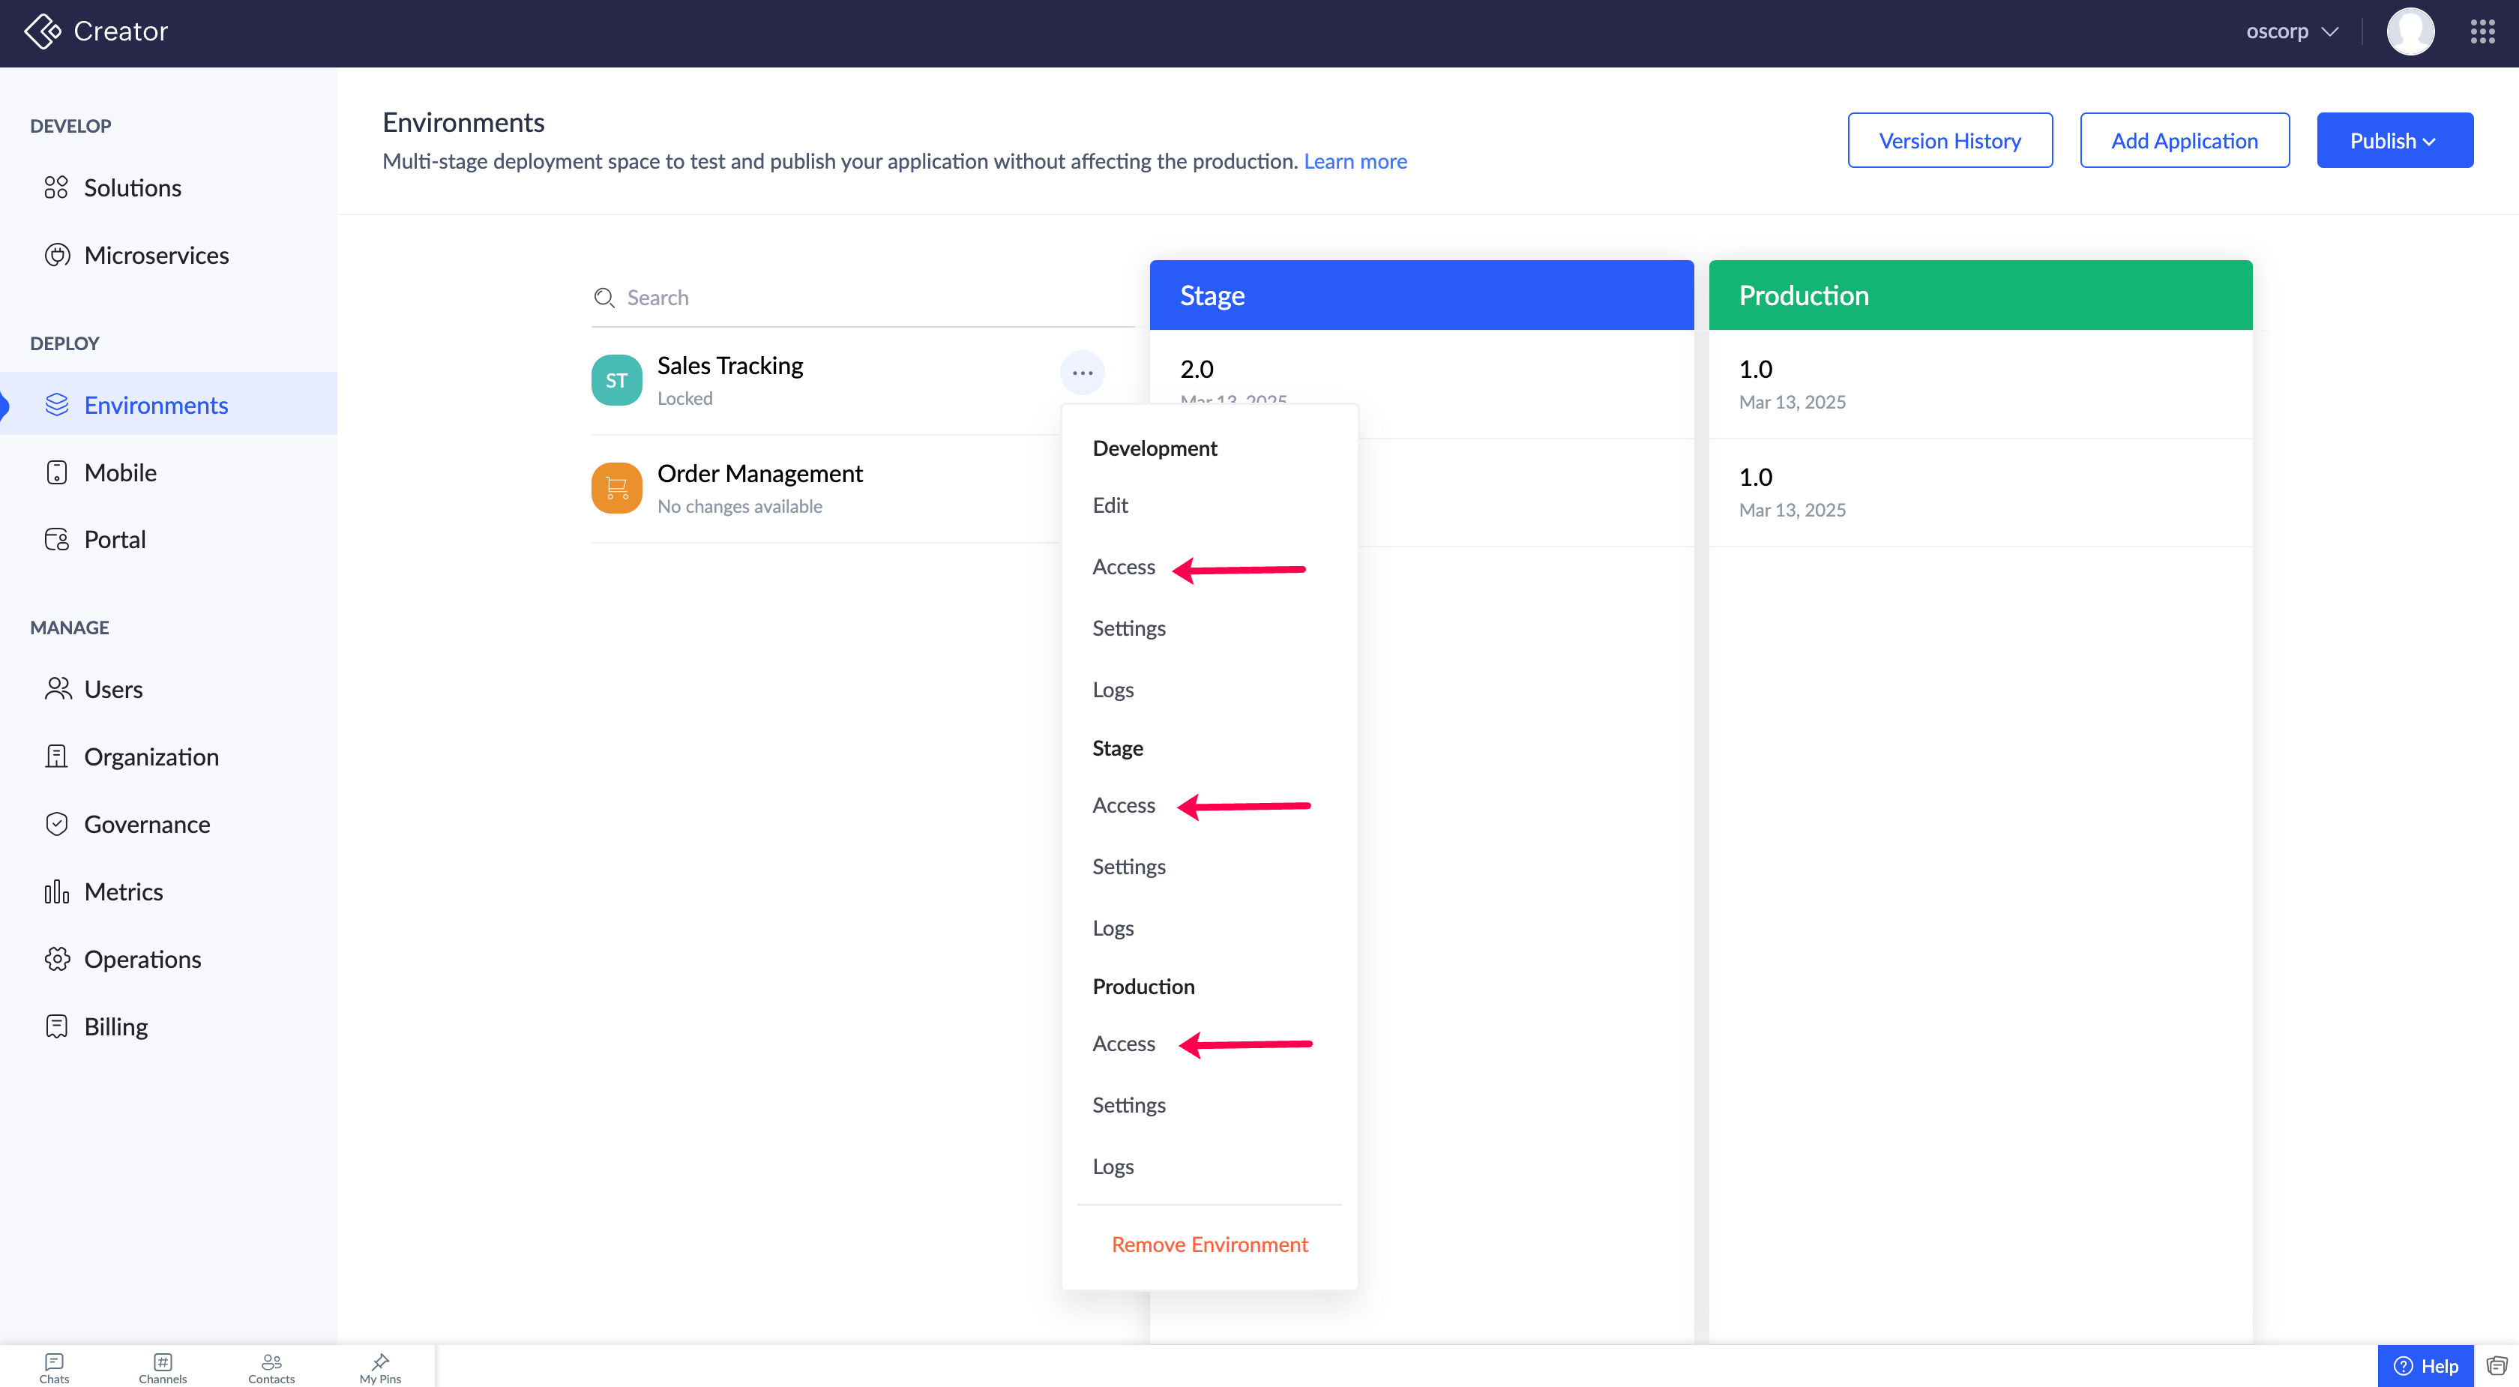This screenshot has height=1387, width=2519.
Task: Open the Metrics page
Action: coord(123,892)
